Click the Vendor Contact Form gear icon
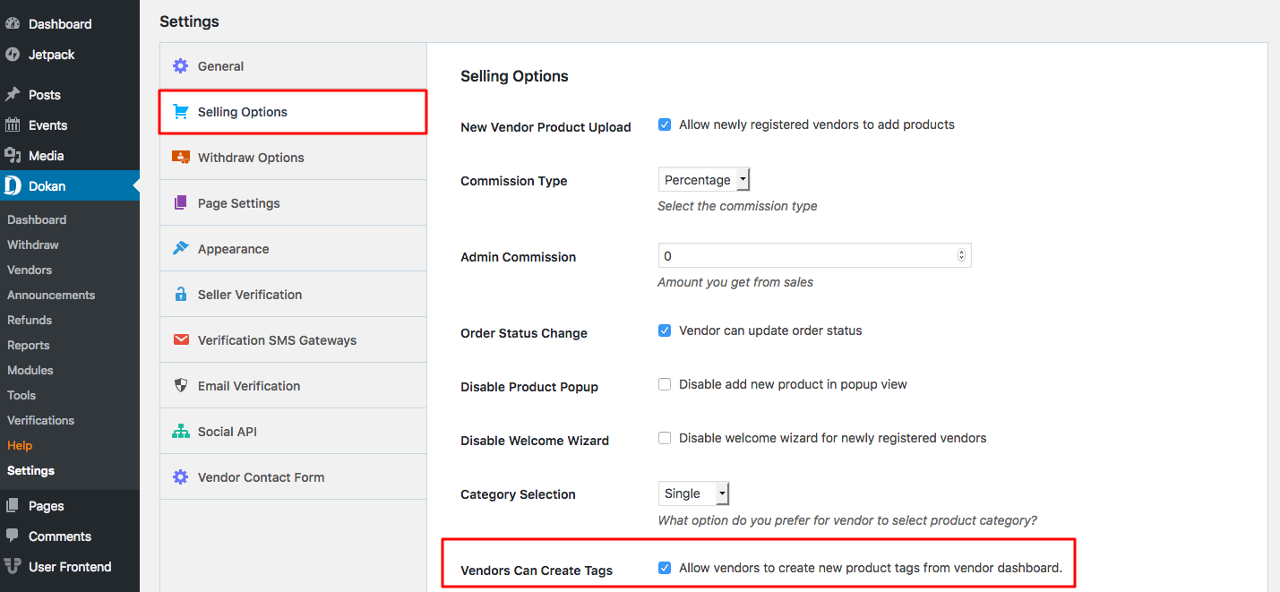The width and height of the screenshot is (1280, 592). 181,477
